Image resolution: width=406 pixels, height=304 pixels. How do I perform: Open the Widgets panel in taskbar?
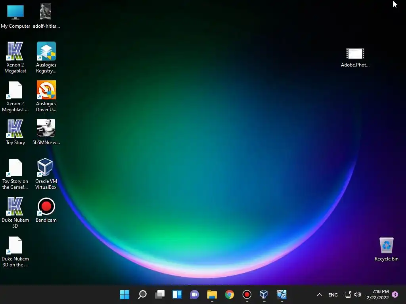(x=177, y=294)
